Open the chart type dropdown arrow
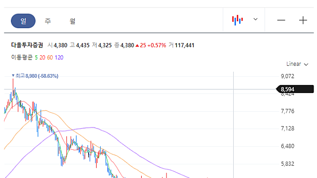The width and height of the screenshot is (317, 178). [256, 19]
